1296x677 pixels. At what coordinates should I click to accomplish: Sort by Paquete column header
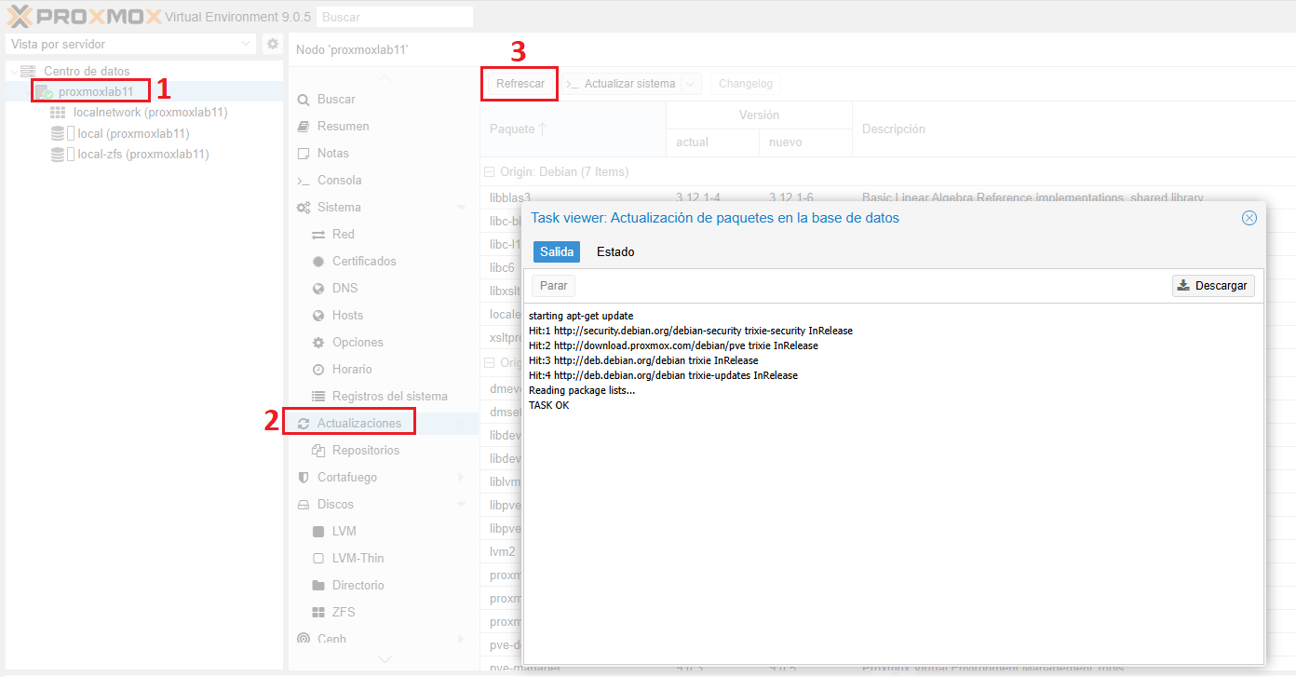coord(573,129)
